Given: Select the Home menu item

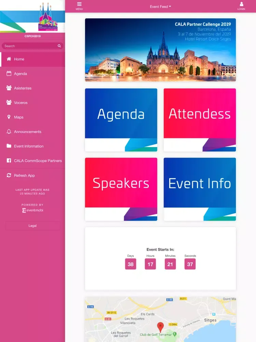Looking at the screenshot, I should pyautogui.click(x=32, y=59).
